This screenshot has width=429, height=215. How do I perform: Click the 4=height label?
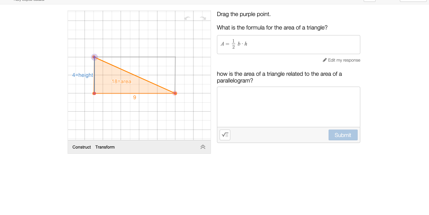coord(83,75)
